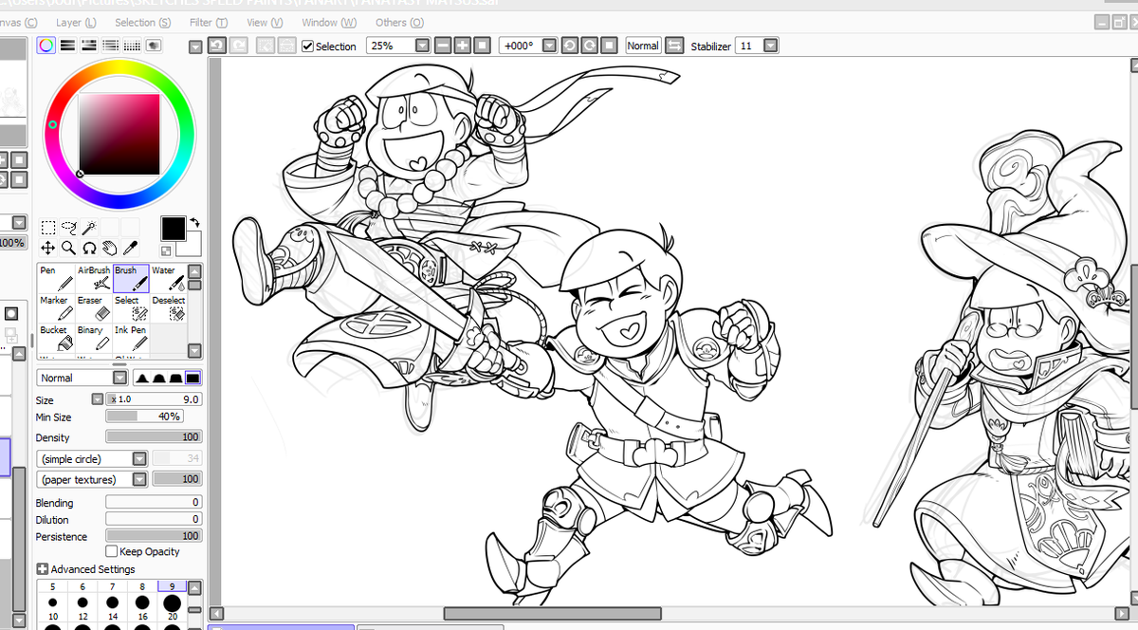Image resolution: width=1138 pixels, height=630 pixels.
Task: Activate the hand pan tool
Action: point(109,248)
